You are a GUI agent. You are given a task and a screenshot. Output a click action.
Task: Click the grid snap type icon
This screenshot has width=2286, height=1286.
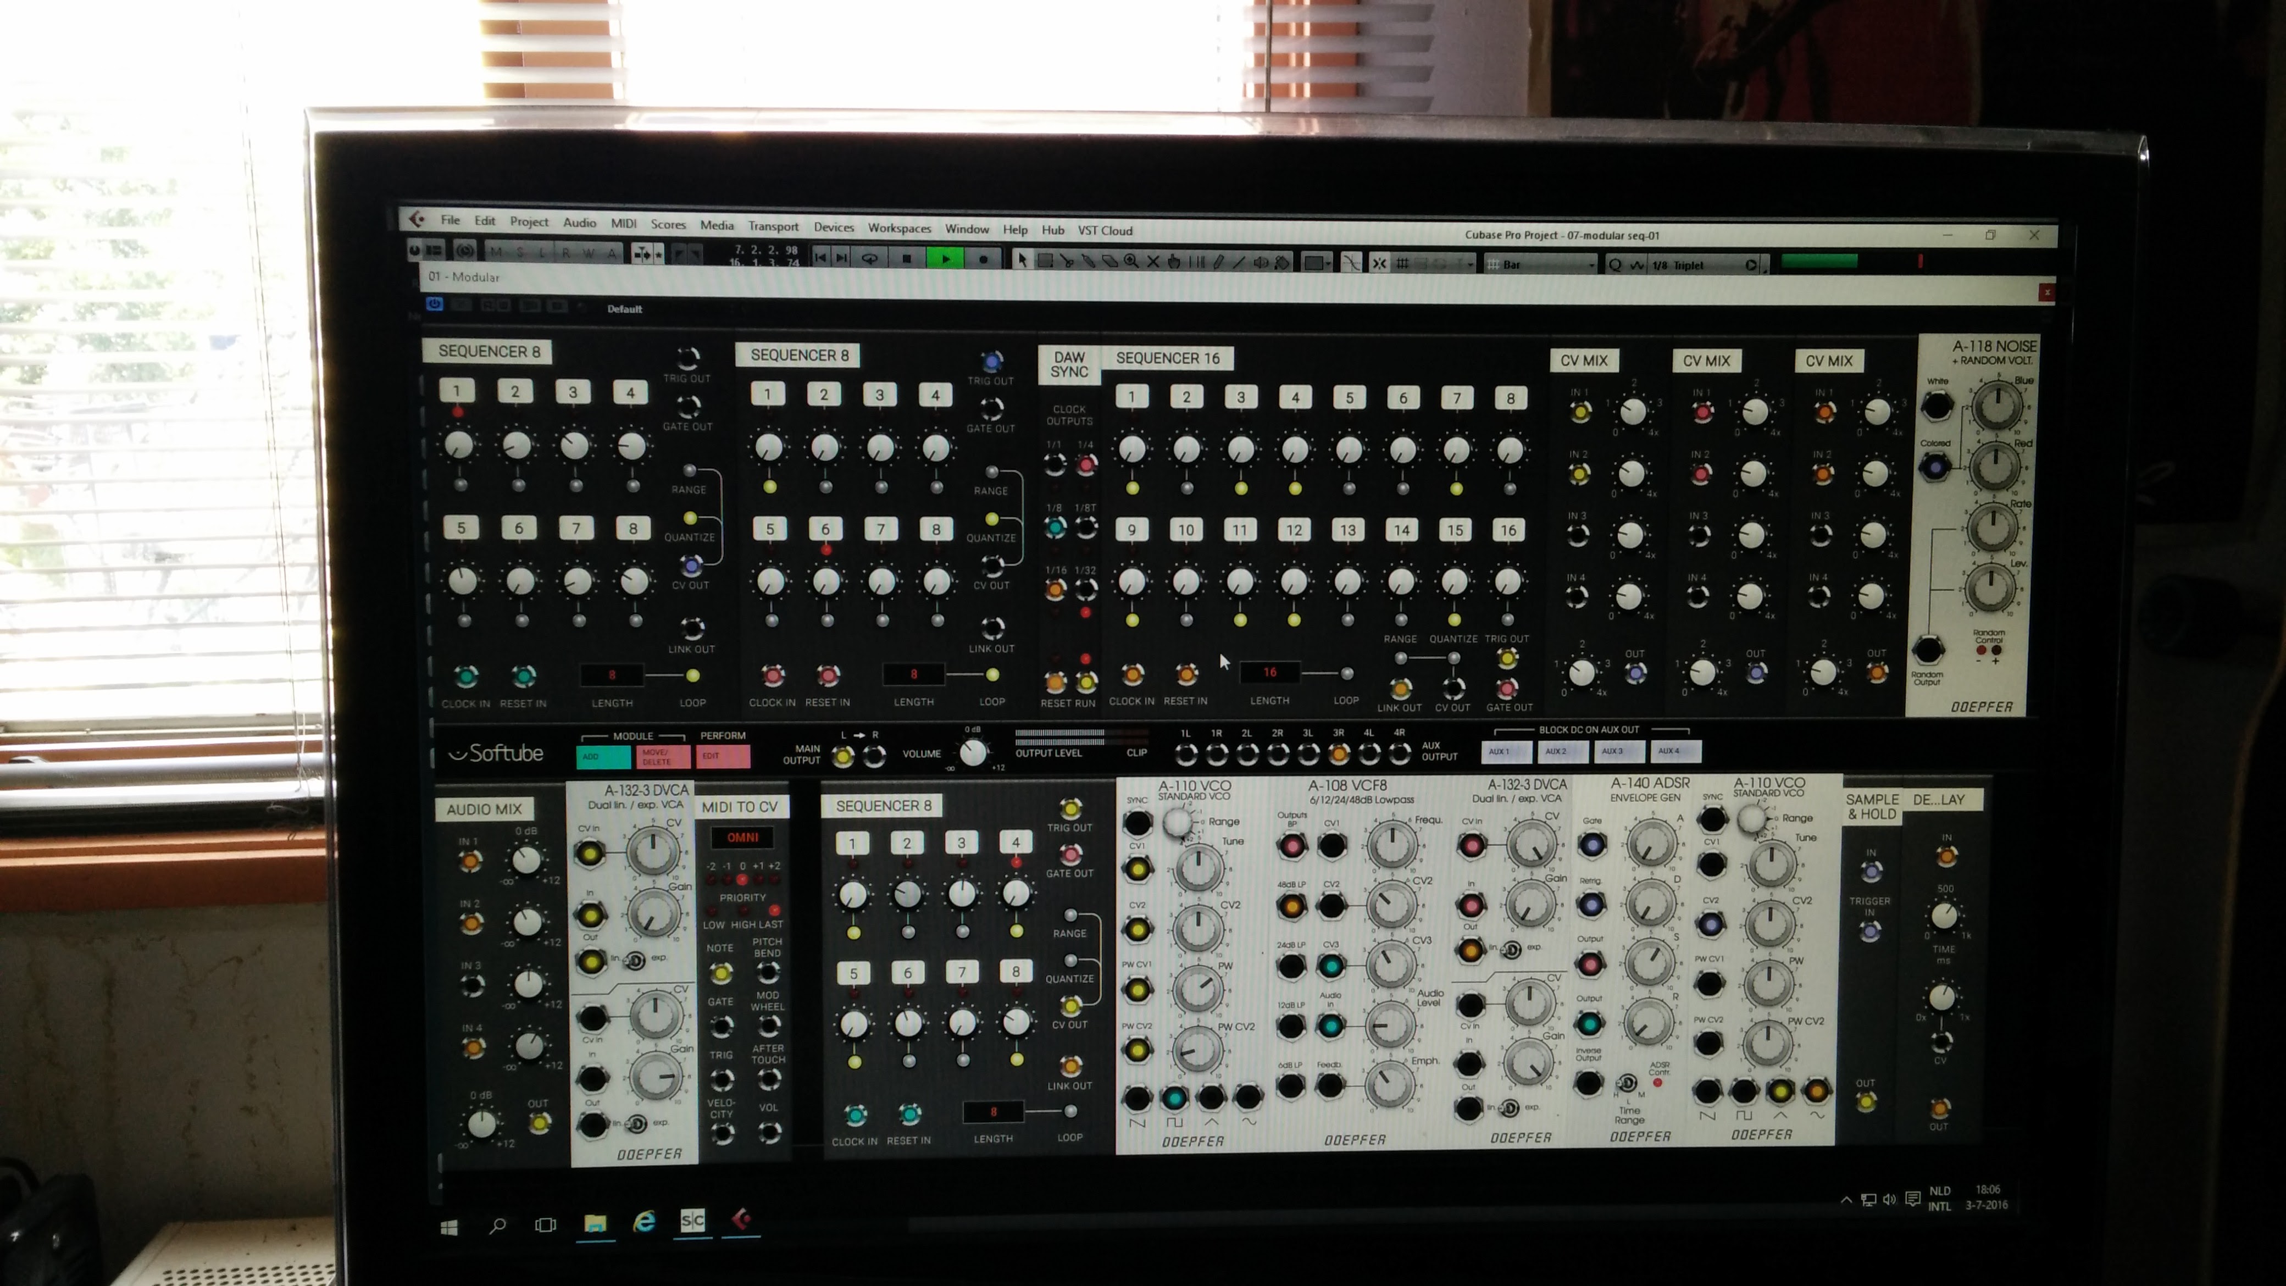tap(1403, 264)
